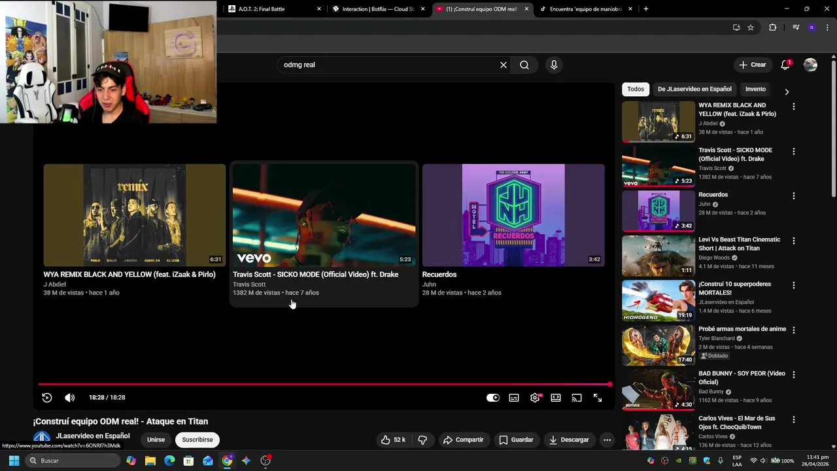The width and height of the screenshot is (837, 471).
Task: Open JLaservideo en Español channel name link
Action: [x=93, y=436]
